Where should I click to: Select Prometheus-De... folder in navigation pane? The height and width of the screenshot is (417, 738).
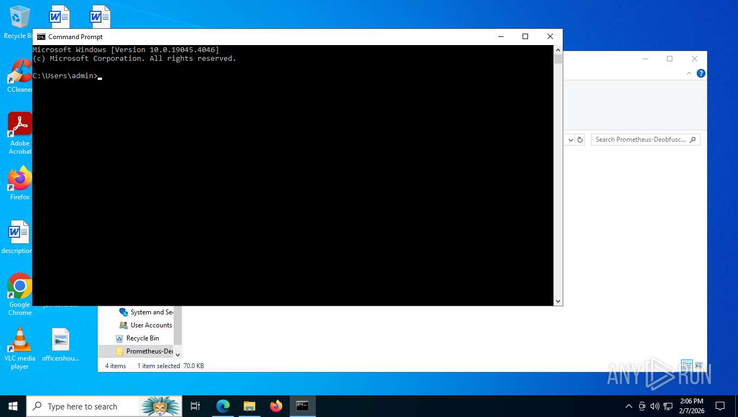[136, 351]
